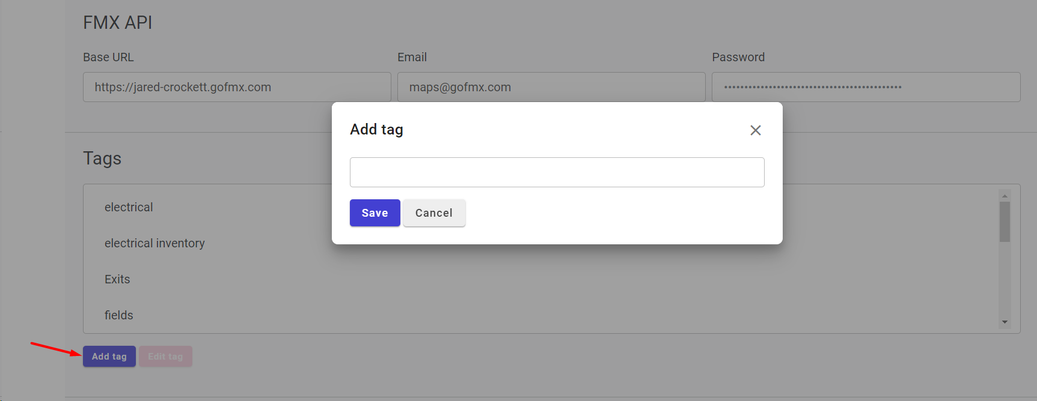Click the FMX API section heading
The width and height of the screenshot is (1037, 401).
(x=118, y=22)
